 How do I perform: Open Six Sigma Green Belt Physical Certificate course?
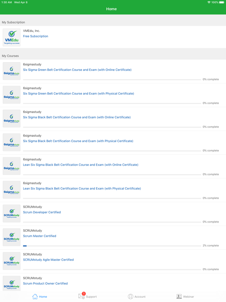78,94
